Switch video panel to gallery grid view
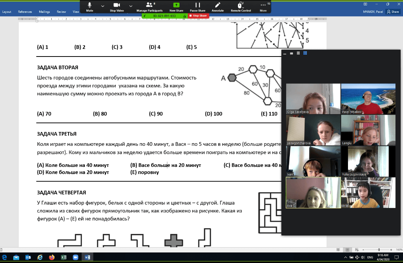 pos(305,53)
